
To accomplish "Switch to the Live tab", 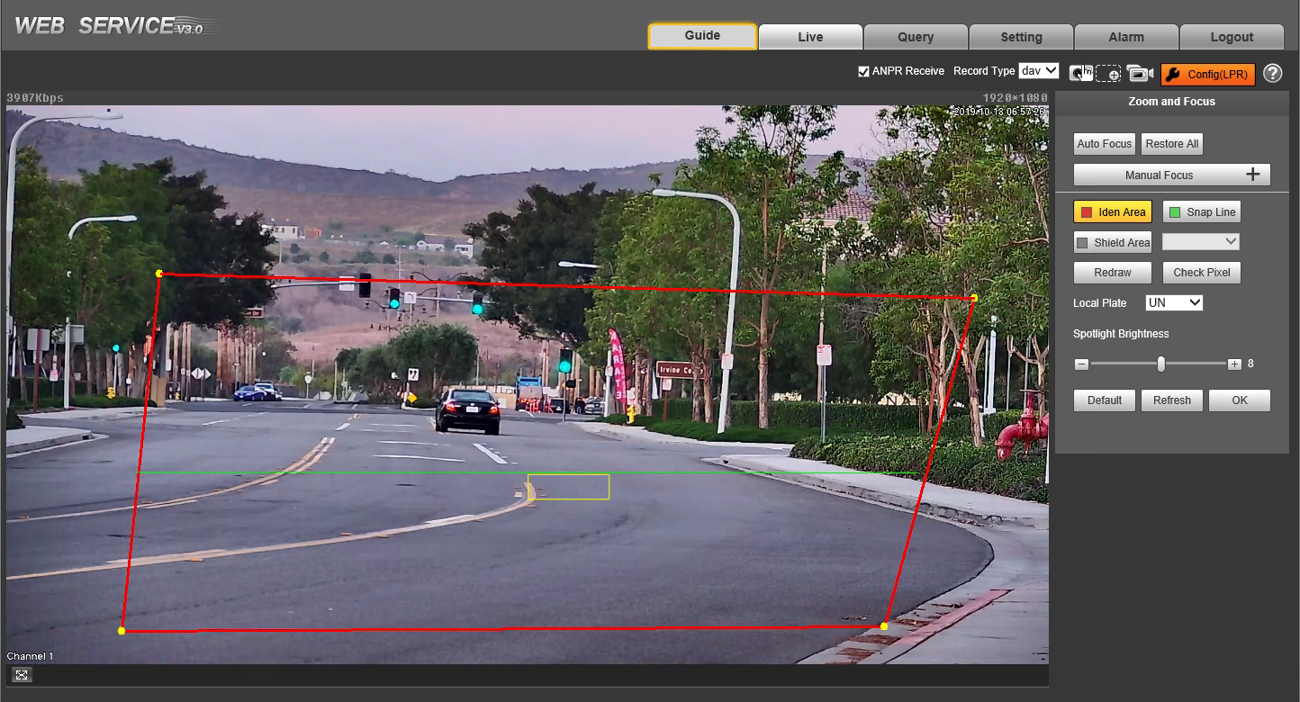I will pos(810,37).
